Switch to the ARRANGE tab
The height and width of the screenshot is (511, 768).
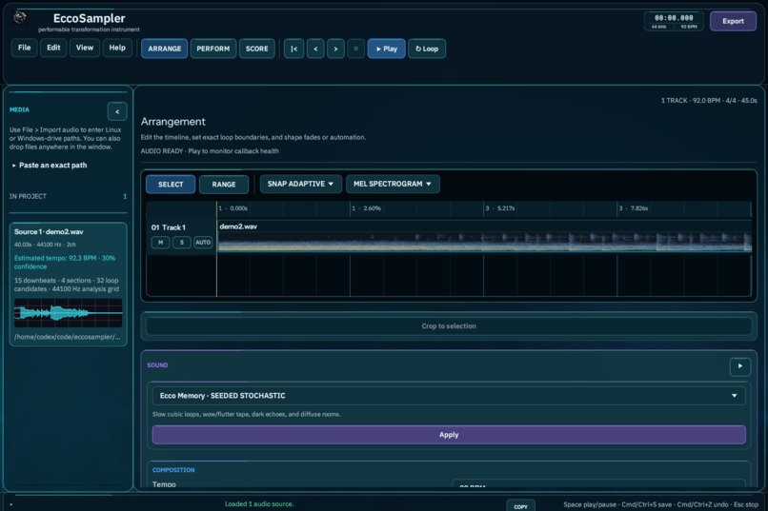[x=165, y=49]
